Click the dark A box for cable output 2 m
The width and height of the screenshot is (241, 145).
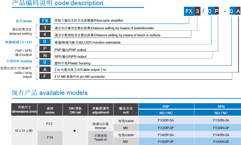click(45, 69)
